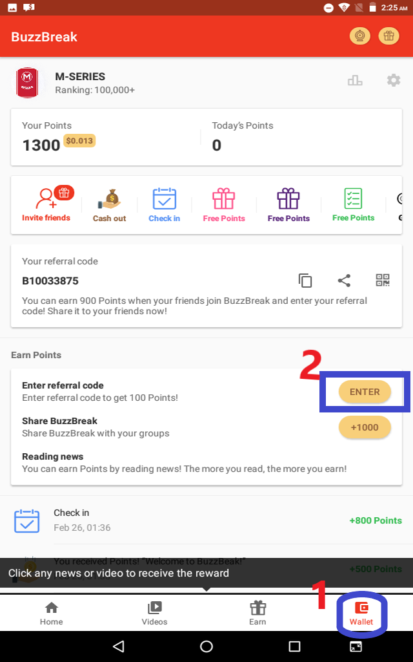Switch to the Home tab
This screenshot has width=413, height=662.
(x=52, y=613)
